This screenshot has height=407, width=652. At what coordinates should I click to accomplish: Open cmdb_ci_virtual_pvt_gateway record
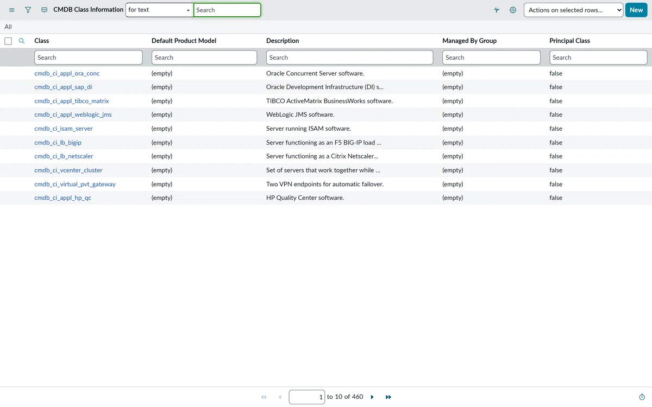pyautogui.click(x=75, y=184)
